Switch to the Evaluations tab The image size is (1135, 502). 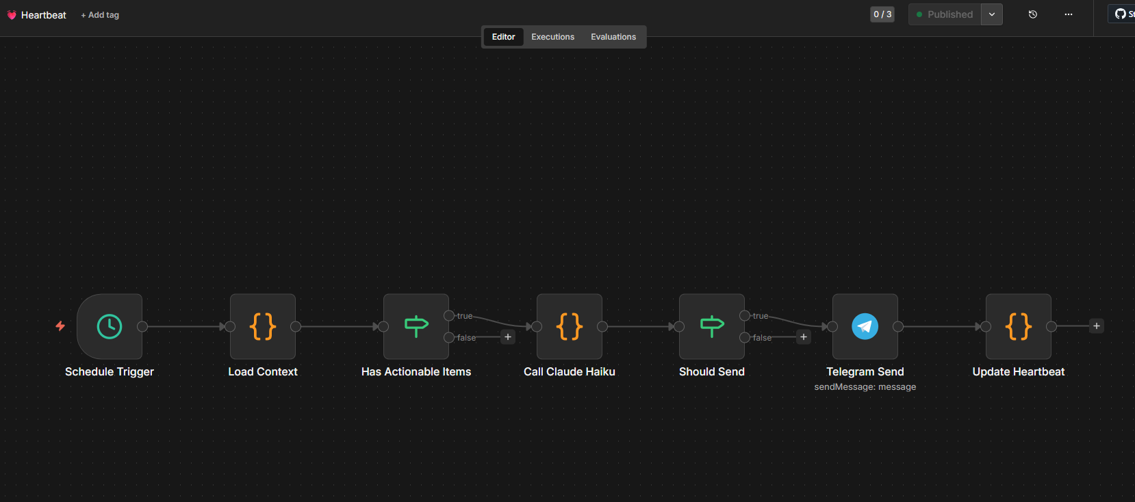[613, 37]
